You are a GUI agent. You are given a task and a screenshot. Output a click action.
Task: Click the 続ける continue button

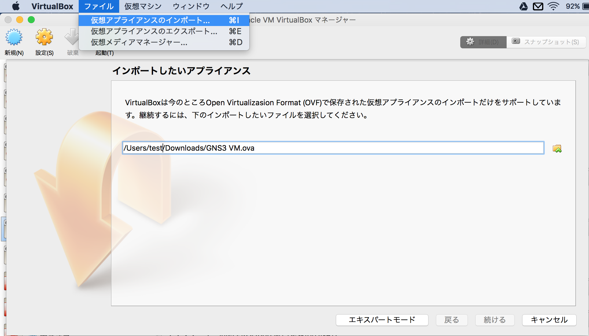click(495, 320)
